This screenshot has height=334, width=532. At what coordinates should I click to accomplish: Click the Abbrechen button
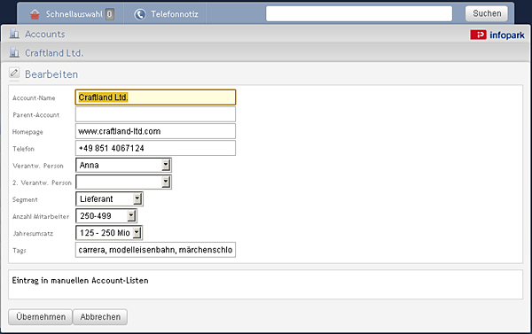pyautogui.click(x=100, y=316)
